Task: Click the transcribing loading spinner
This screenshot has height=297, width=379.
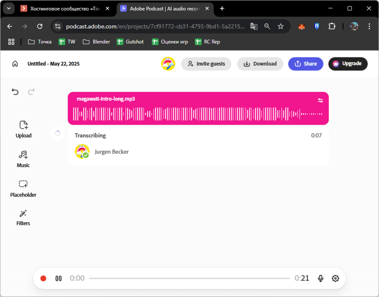Action: point(57,133)
